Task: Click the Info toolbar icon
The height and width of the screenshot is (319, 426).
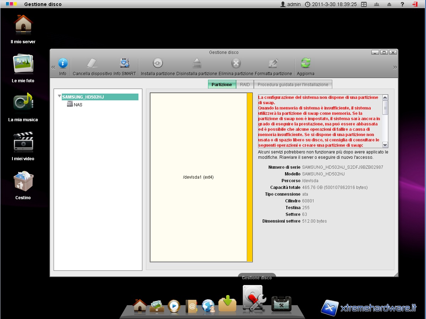Action: click(63, 64)
